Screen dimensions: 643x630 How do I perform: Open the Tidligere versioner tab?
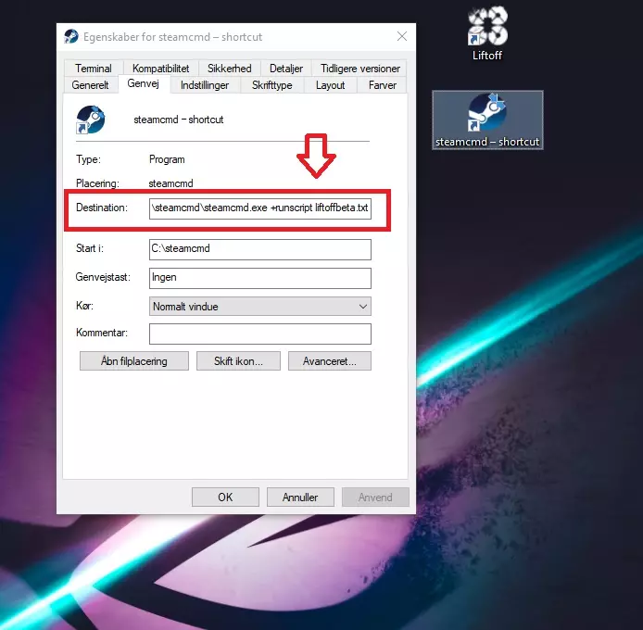click(360, 68)
